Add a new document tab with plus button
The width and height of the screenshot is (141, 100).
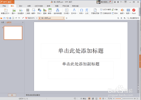(67, 18)
